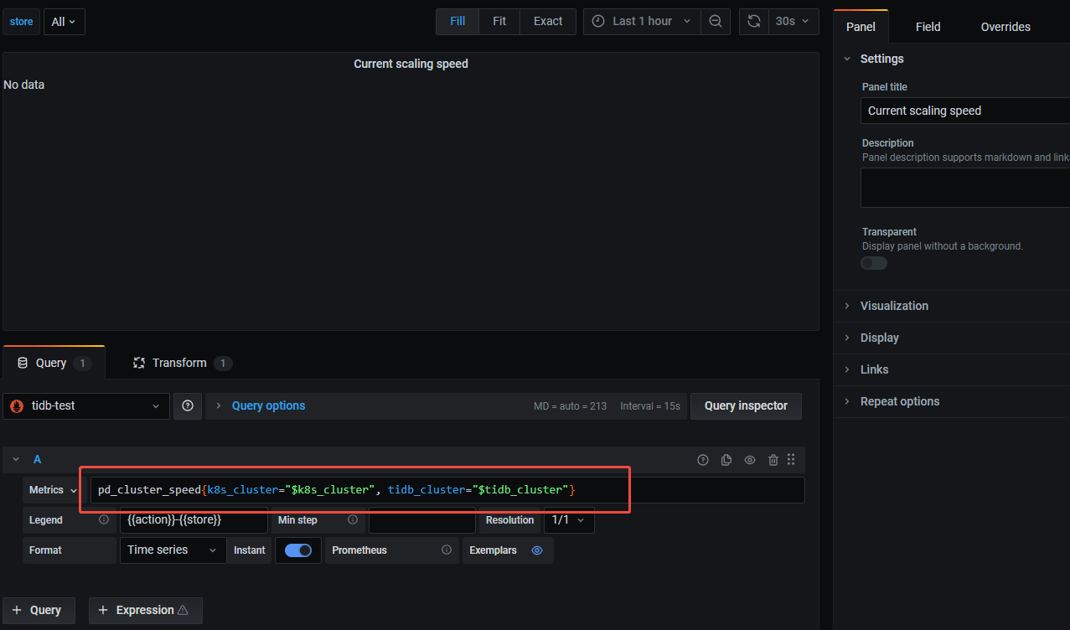Expand the Visualization section
This screenshot has height=630, width=1070.
(x=894, y=306)
